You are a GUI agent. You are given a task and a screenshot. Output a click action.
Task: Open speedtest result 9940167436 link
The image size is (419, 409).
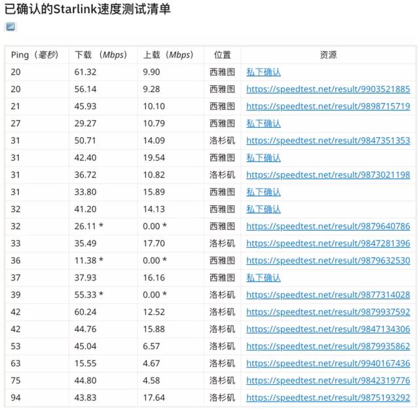tap(328, 363)
